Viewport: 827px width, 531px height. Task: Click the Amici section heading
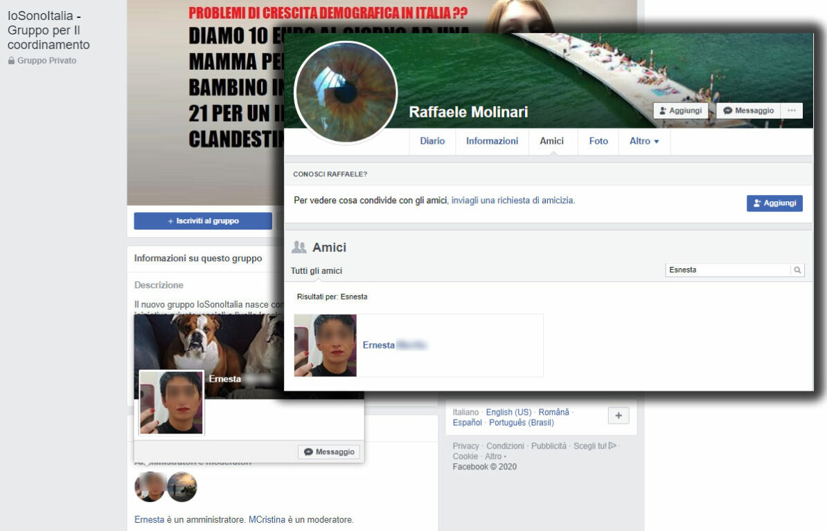click(x=329, y=248)
